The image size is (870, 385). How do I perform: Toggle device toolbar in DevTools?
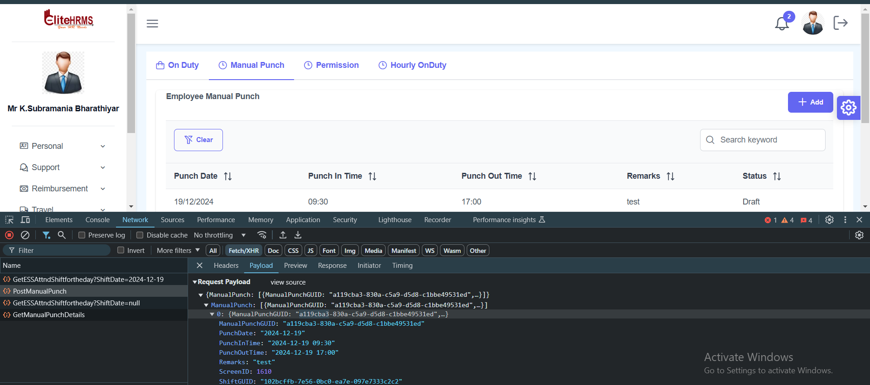pos(25,220)
